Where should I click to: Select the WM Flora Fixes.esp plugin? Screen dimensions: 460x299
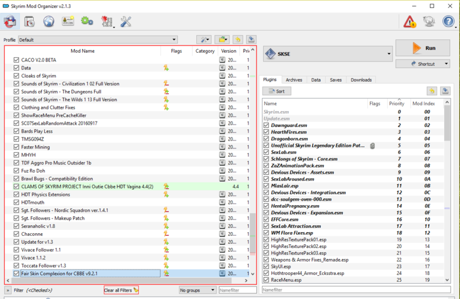point(353,233)
